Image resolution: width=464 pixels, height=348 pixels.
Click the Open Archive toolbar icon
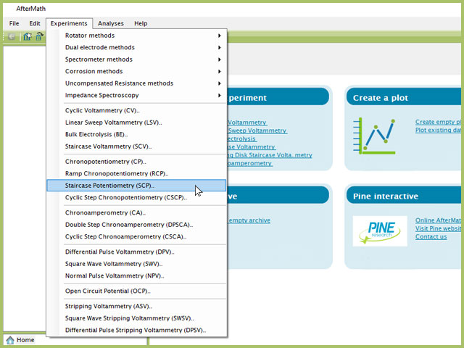click(x=39, y=36)
